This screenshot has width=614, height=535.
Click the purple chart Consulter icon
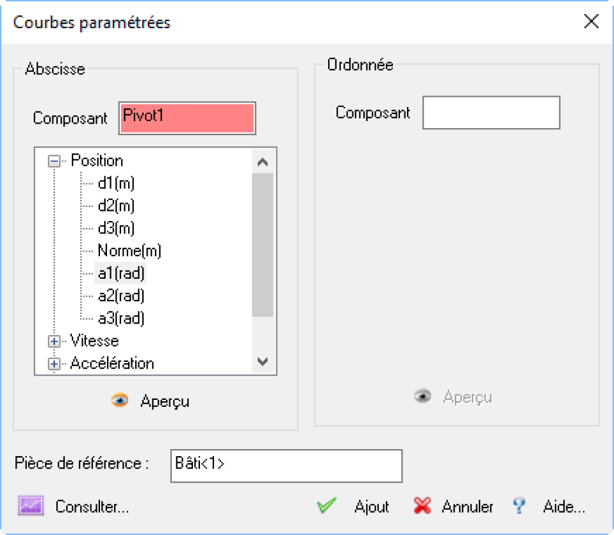(x=31, y=506)
